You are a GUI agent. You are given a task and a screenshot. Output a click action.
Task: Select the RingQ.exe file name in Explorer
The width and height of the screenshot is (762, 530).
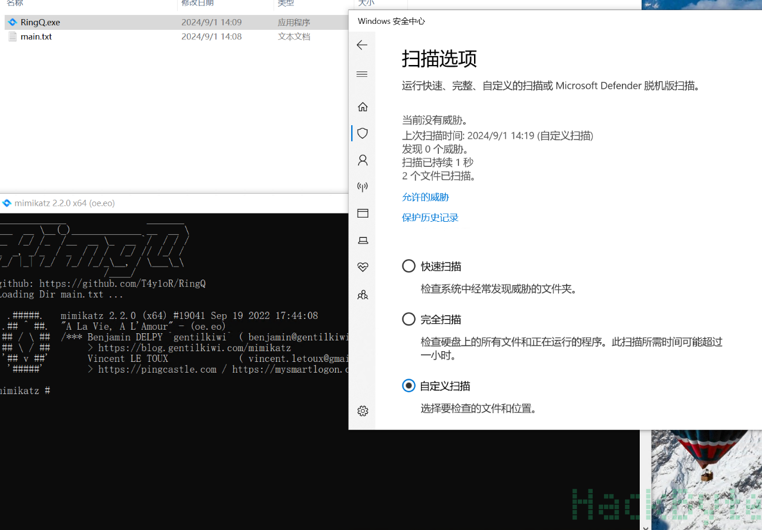point(41,22)
